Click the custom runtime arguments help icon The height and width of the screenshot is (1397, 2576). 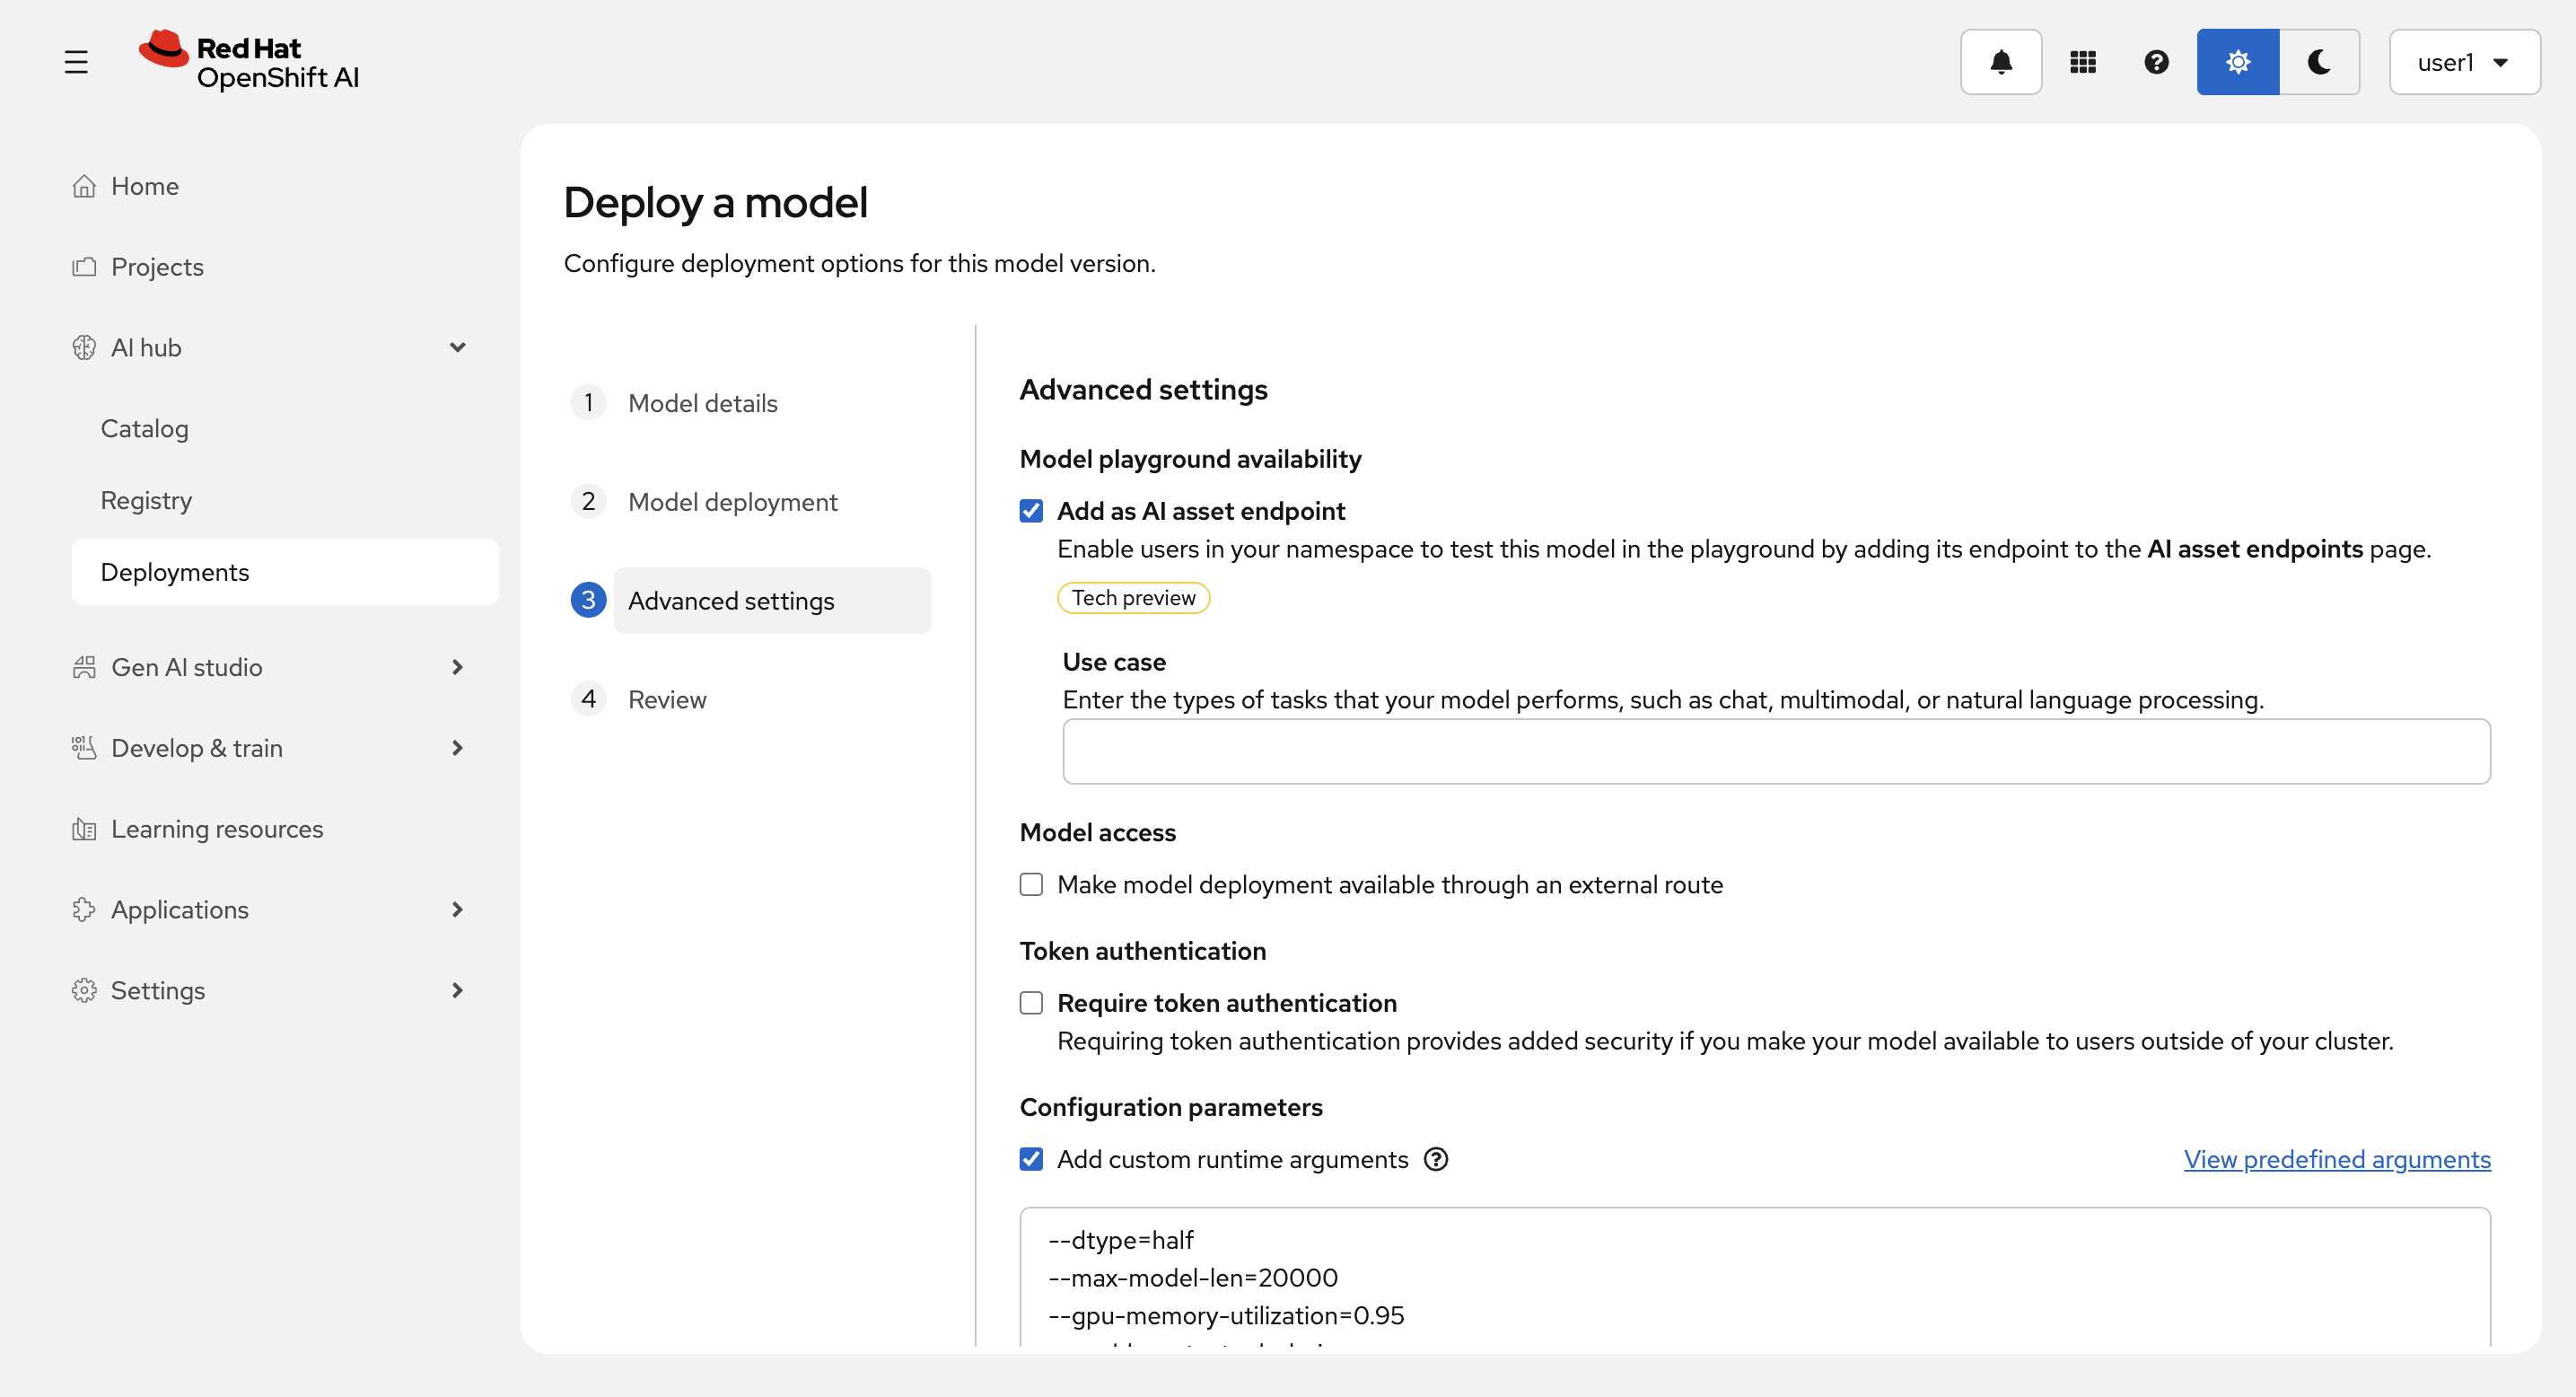[1436, 1159]
